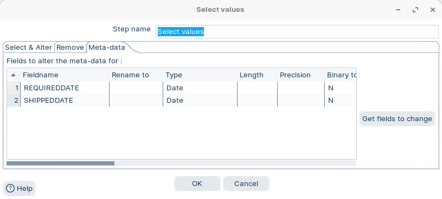Open Type cell for REQUIREDDATE row

200,88
